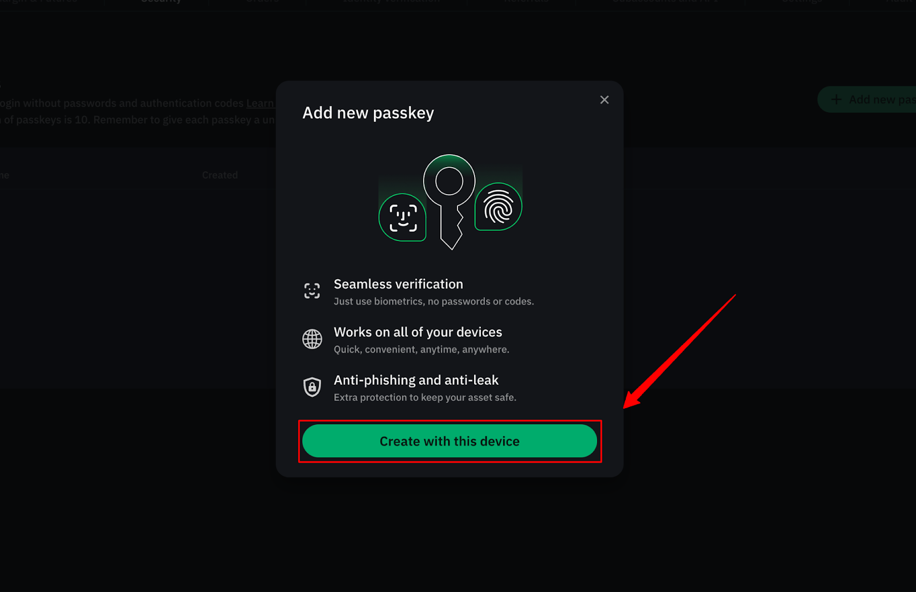Viewport: 916px width, 592px height.
Task: Click the Works on all of your devices heading
Action: tap(418, 332)
